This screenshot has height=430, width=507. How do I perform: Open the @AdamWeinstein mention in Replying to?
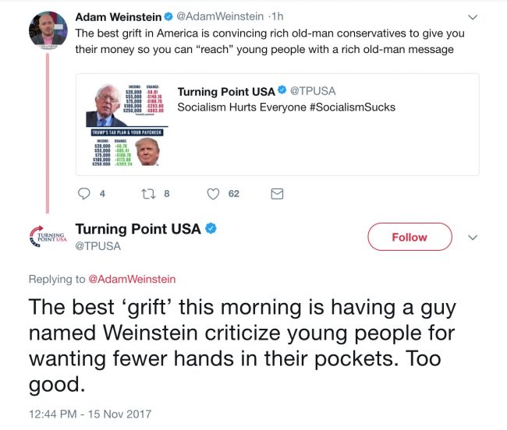coord(131,279)
